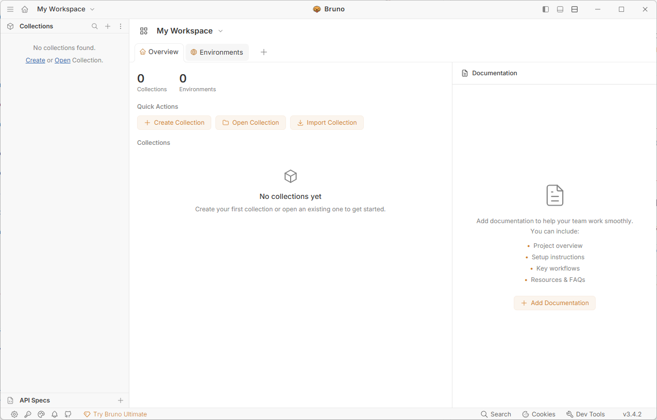
Task: Open notifications with the bell icon
Action: click(x=55, y=414)
